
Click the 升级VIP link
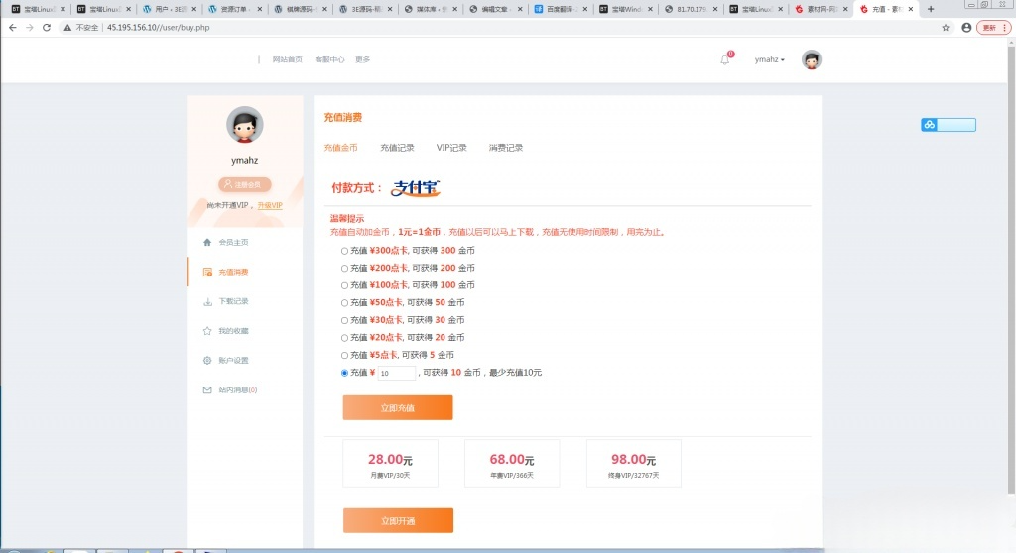[270, 205]
